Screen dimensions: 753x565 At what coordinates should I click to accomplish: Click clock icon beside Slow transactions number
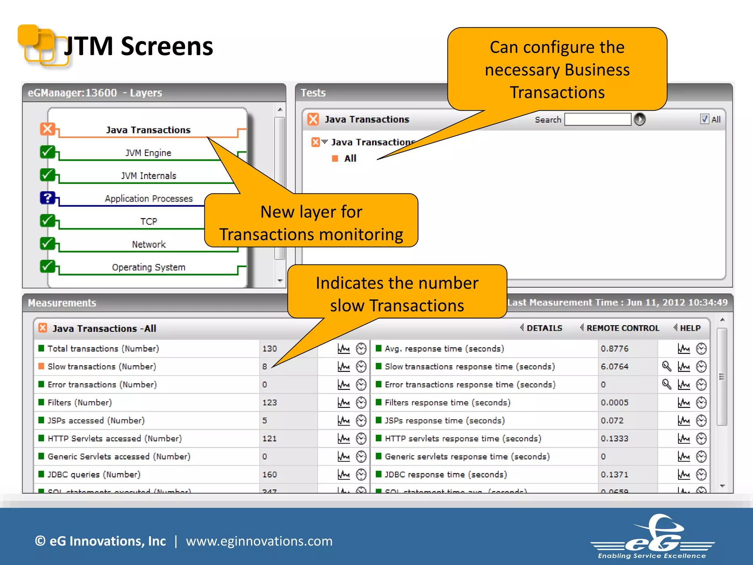[361, 366]
